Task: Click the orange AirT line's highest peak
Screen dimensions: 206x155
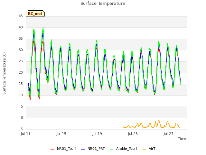Action: 159,120
